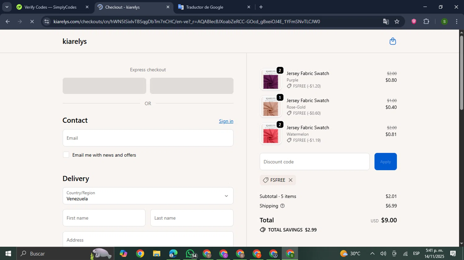Click the page vertical scrollbar thumb
Image resolution: width=464 pixels, height=260 pixels.
[x=461, y=72]
